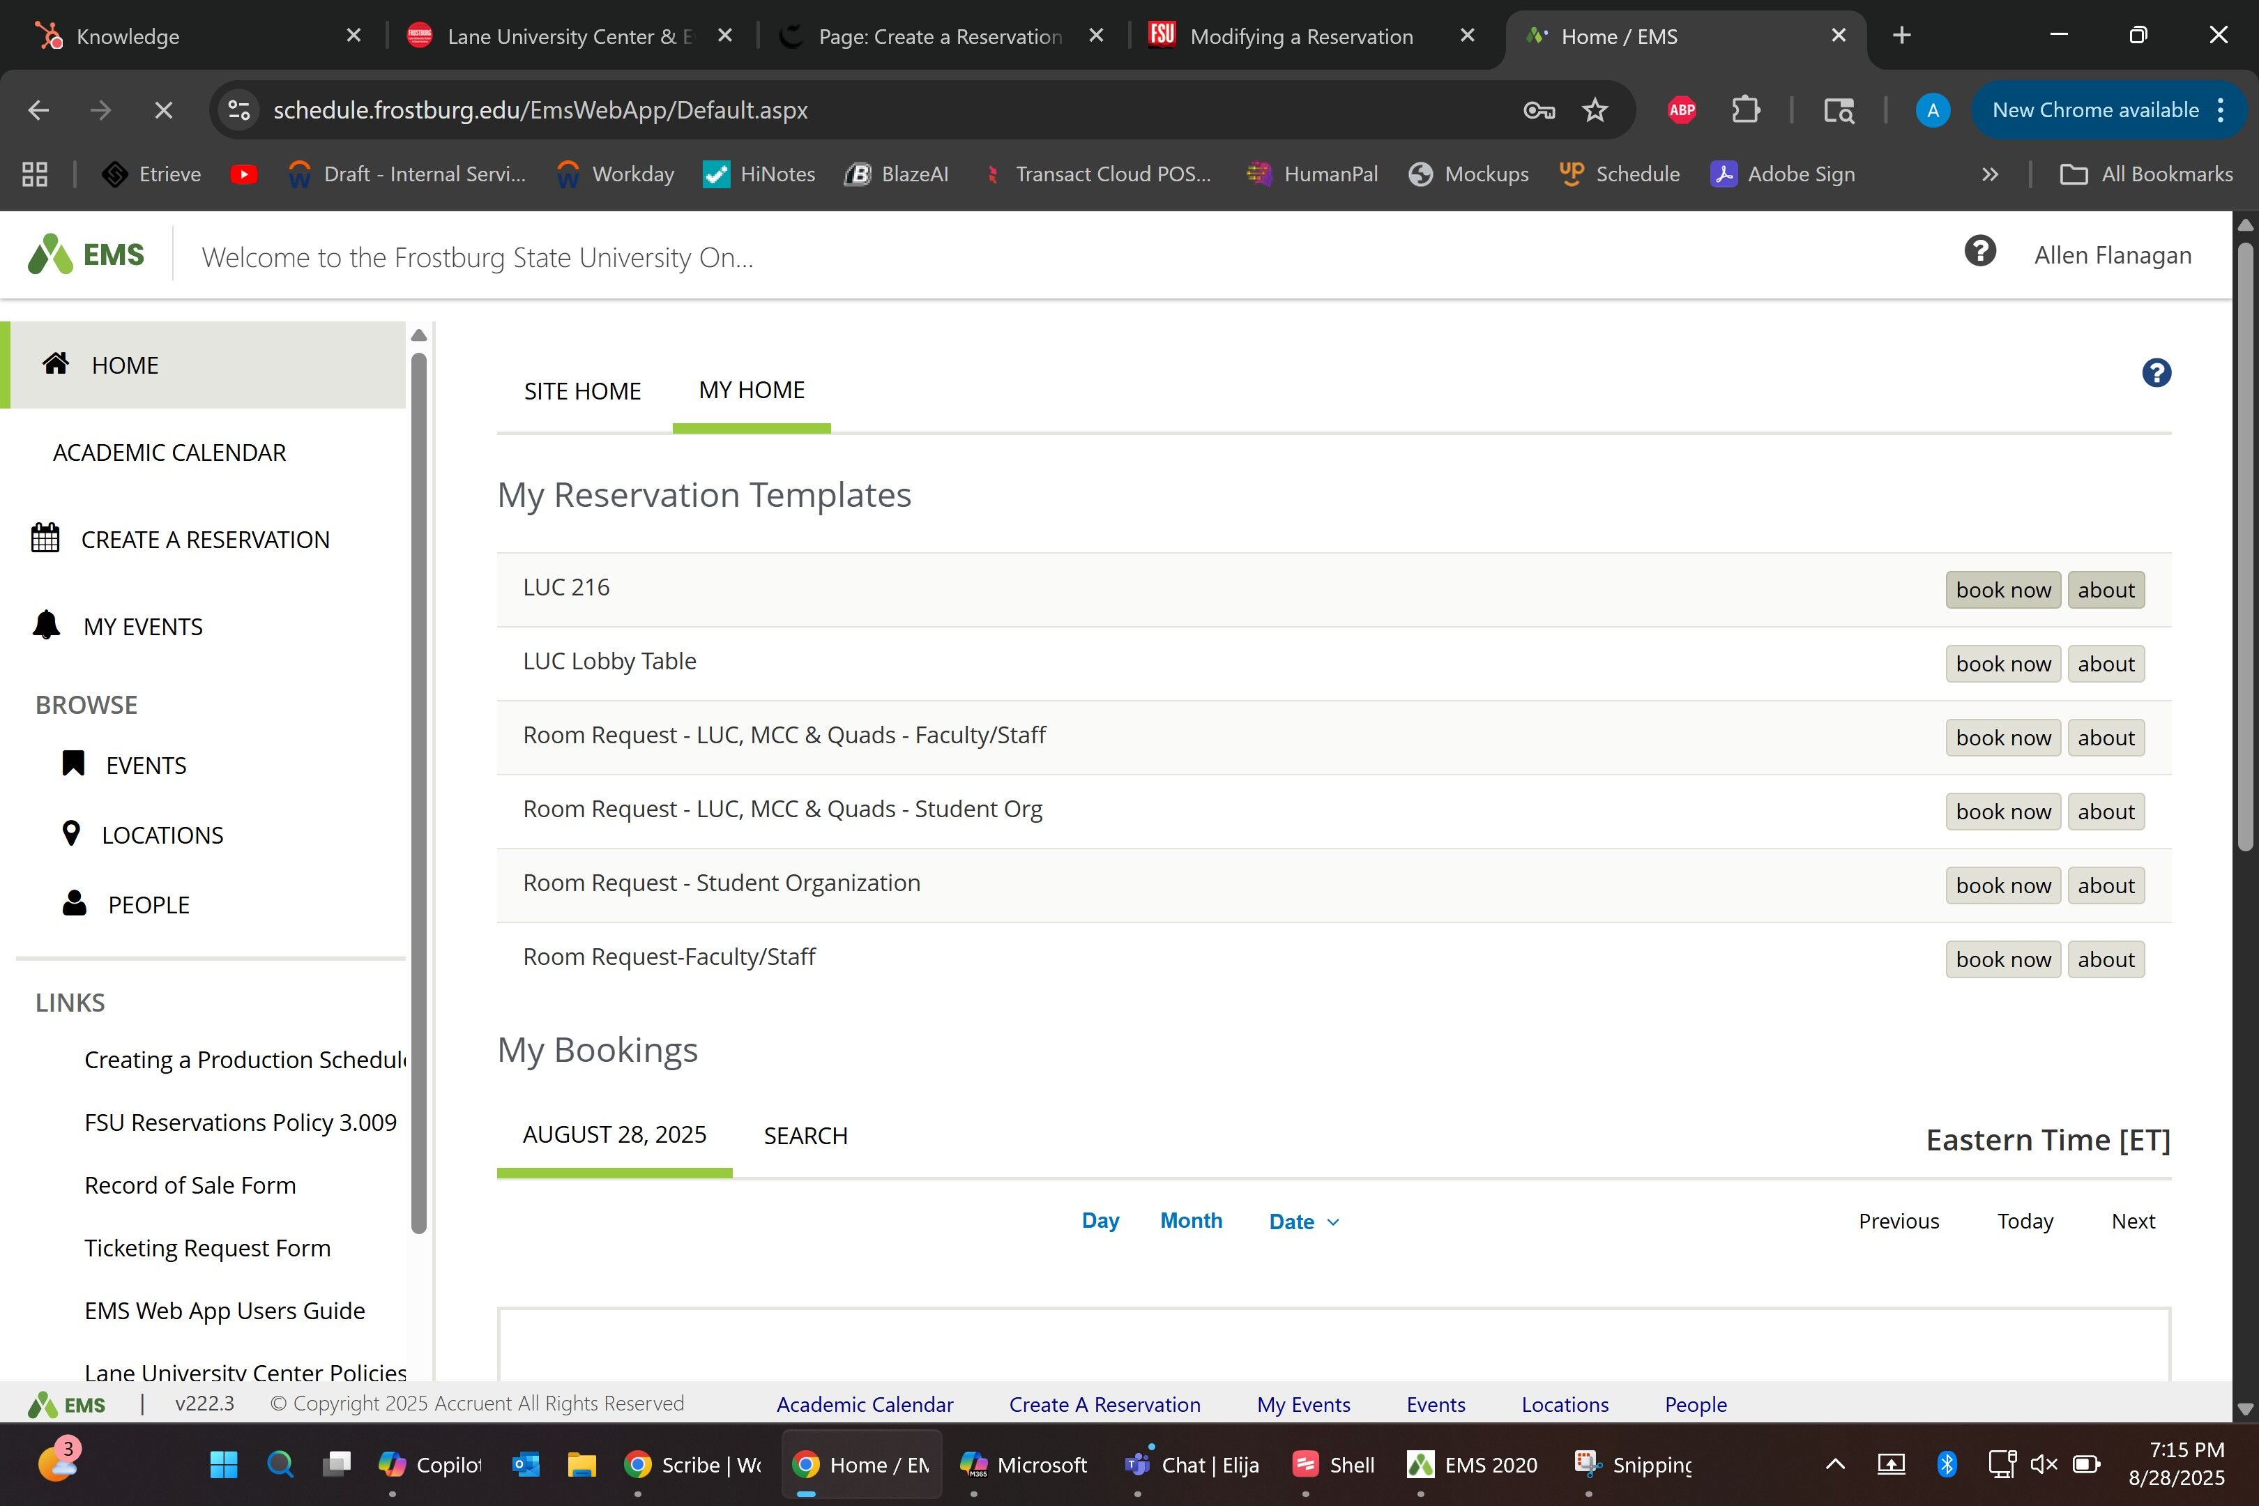2259x1506 pixels.
Task: Click the My Events bell icon
Action: point(46,625)
